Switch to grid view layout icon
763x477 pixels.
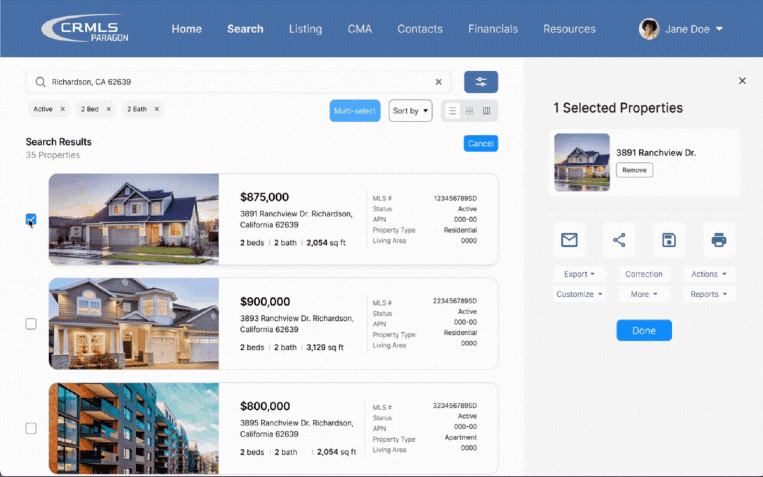pos(469,111)
